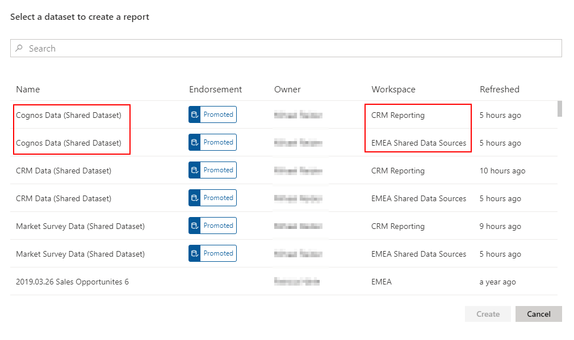Sort by the Name column header

28,90
